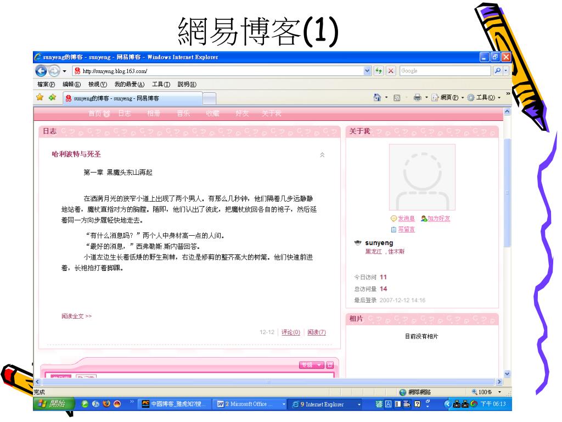
Task: Go to 好友 in blog navigation
Action: 242,113
